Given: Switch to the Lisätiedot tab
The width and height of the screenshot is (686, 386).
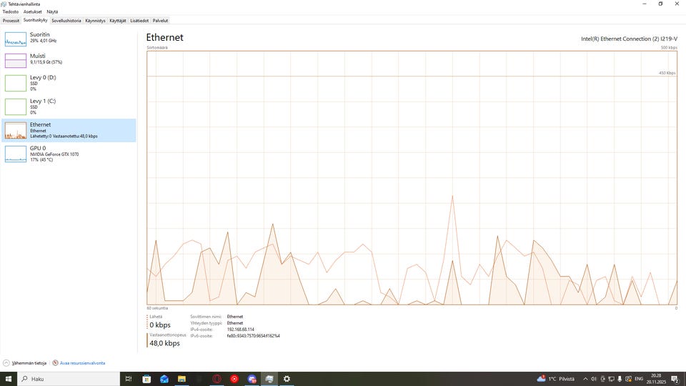Looking at the screenshot, I should 139,21.
